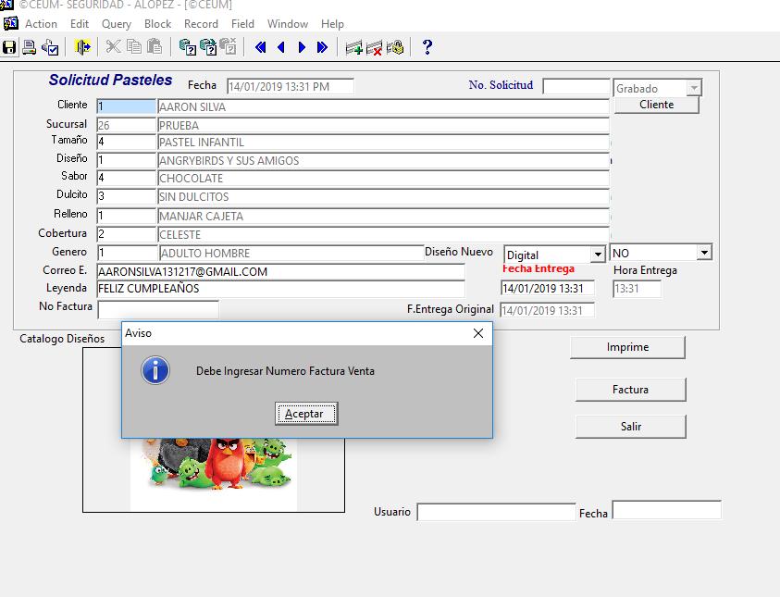Open the Field menu
The width and height of the screenshot is (780, 597).
point(242,24)
